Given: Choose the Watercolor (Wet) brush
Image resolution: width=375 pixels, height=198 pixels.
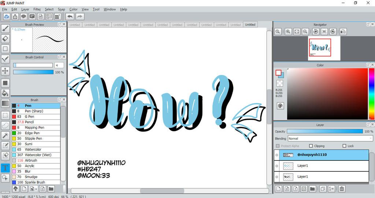Looking at the screenshot, I should [36, 155].
